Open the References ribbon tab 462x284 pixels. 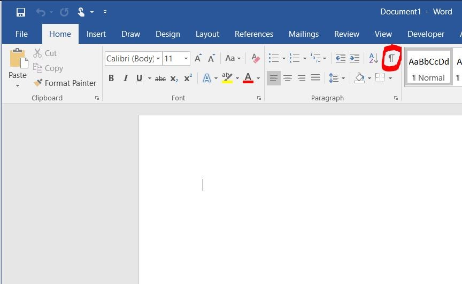pyautogui.click(x=254, y=34)
